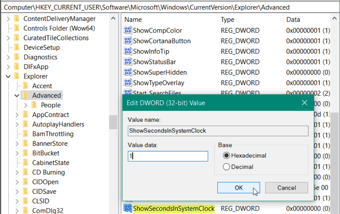Select the Decimal base radio button
The image size is (340, 214).
226,167
